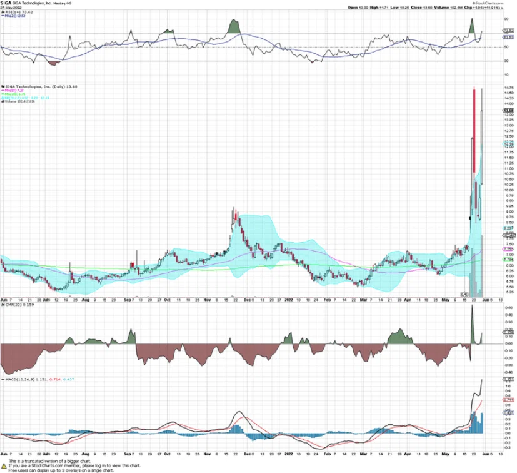Click the blue 63.53 value tag on the RSI axis
Screen dimensions: 517x473
tap(509, 38)
